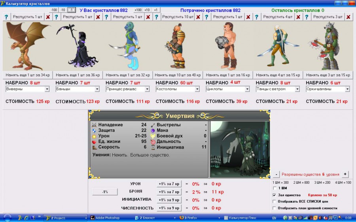The height and width of the screenshot is (222, 356).
Task: Open the Баньши creature dropdown
Action: (97, 89)
